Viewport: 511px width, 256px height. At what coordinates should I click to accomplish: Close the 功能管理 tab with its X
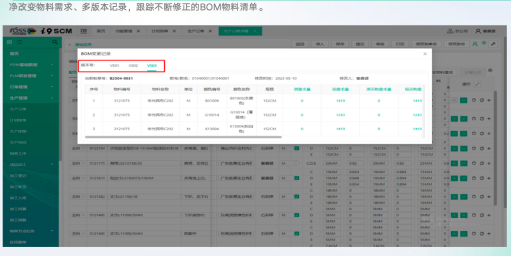(x=138, y=31)
